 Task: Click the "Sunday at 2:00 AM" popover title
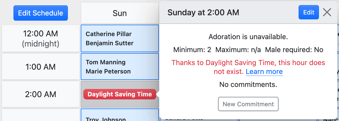[203, 12]
